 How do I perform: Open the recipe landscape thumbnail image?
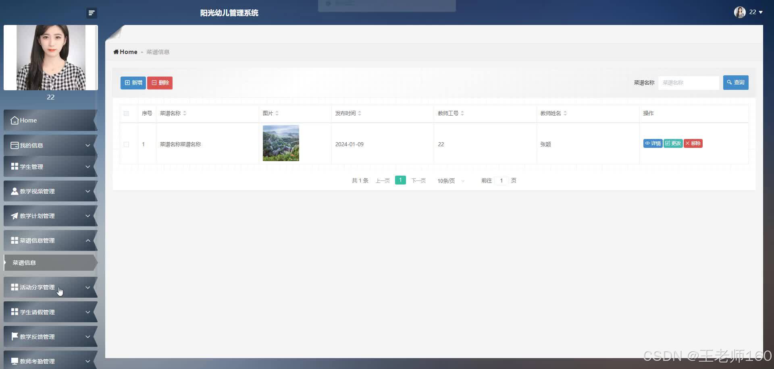pos(281,143)
